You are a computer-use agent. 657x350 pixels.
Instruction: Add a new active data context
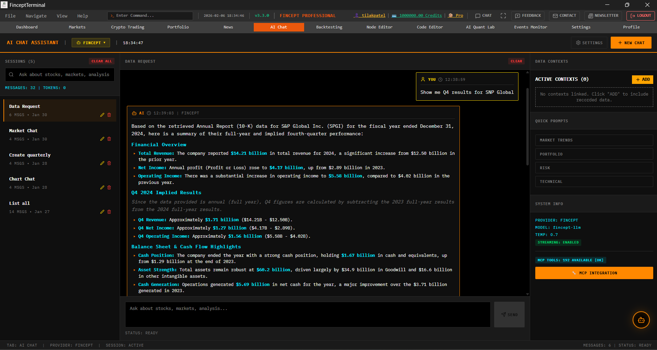tap(642, 79)
